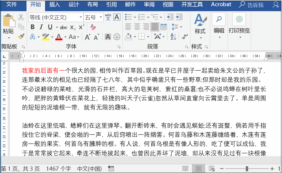Screen dimensions: 282x173
Task: Apply bold formatting to text
Action: point(32,27)
